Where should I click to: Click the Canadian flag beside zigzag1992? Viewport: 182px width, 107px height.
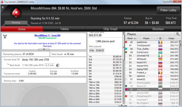(160, 69)
